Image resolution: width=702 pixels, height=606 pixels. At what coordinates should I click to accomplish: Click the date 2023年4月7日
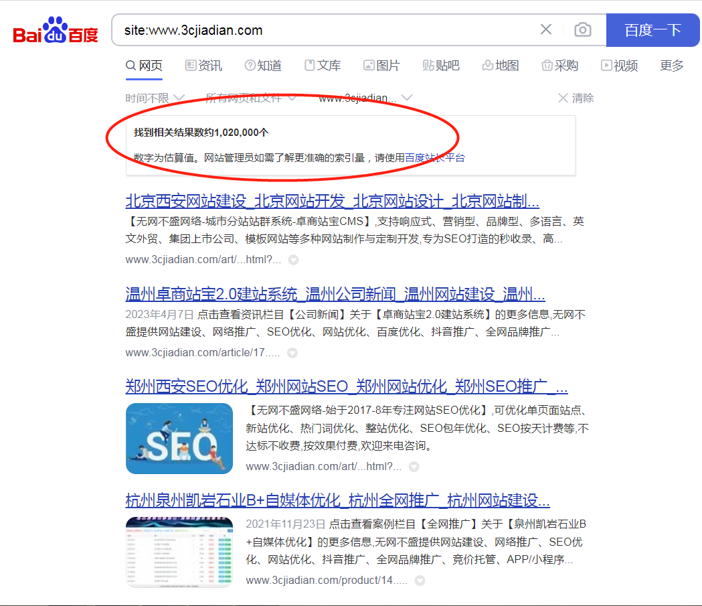click(x=159, y=315)
